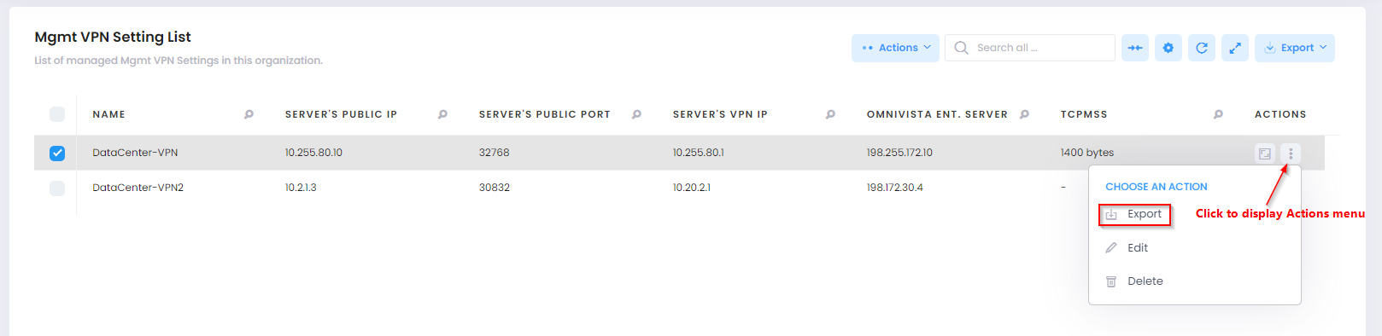Image resolution: width=1382 pixels, height=336 pixels.
Task: Toggle the select-all header checkbox
Action: (x=57, y=114)
